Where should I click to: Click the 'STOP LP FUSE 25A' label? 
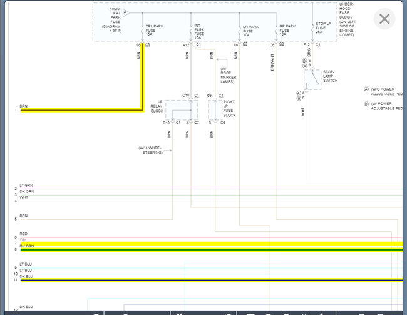(x=323, y=27)
